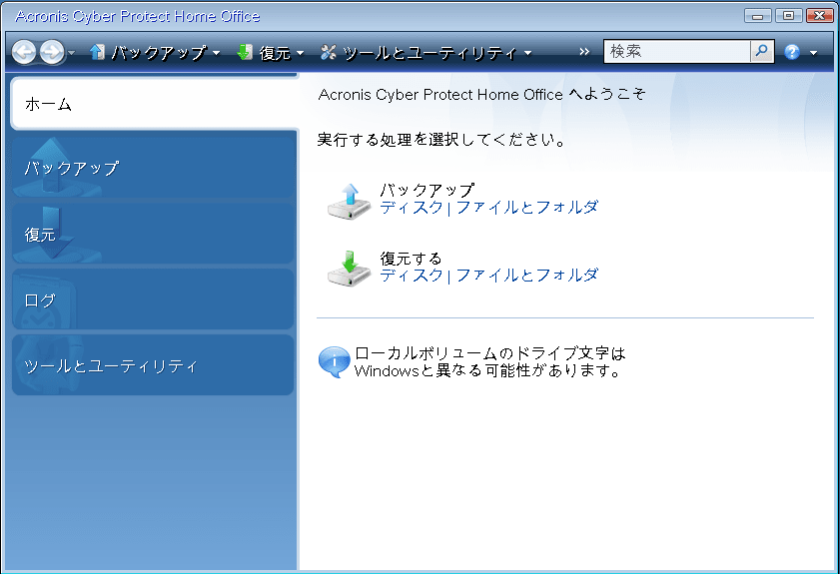The image size is (840, 574).
Task: Expand the toolbar overflow chevron »
Action: [584, 52]
